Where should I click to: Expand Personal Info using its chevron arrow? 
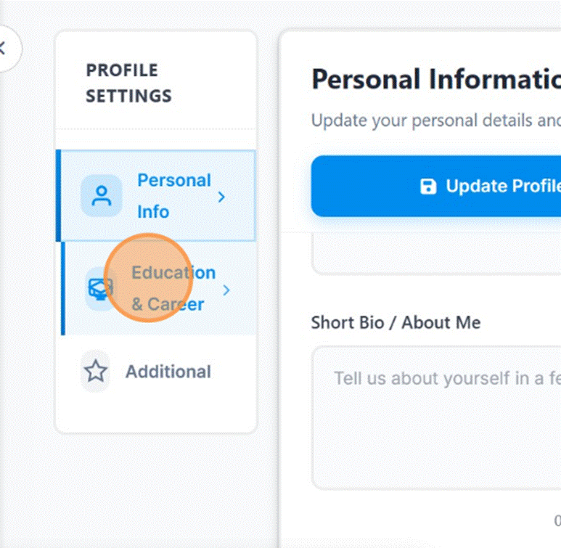(222, 197)
